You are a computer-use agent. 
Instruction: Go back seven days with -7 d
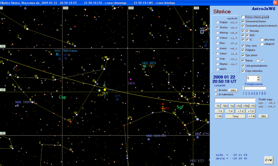(219, 111)
